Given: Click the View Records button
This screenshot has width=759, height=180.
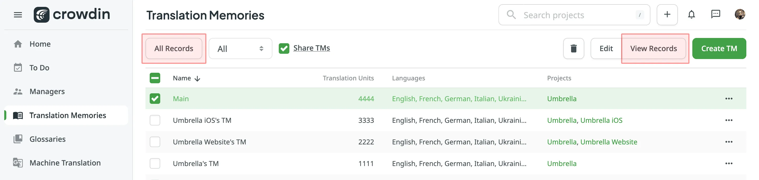Looking at the screenshot, I should pos(654,48).
